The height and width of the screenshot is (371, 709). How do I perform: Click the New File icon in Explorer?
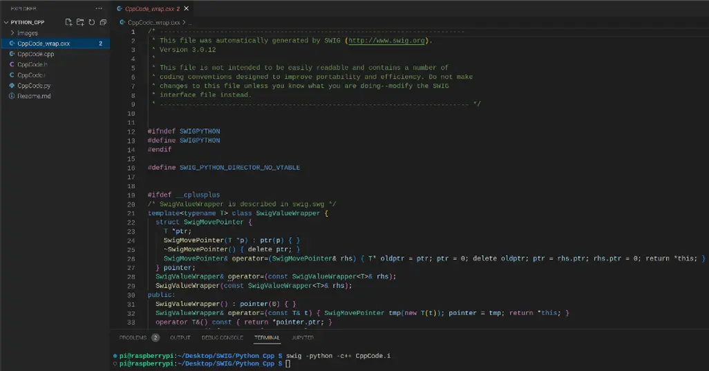click(68, 22)
